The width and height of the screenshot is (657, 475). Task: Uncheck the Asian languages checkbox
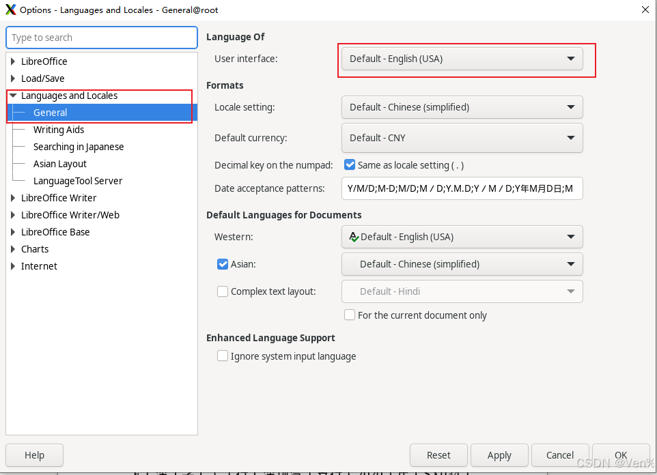(x=222, y=264)
